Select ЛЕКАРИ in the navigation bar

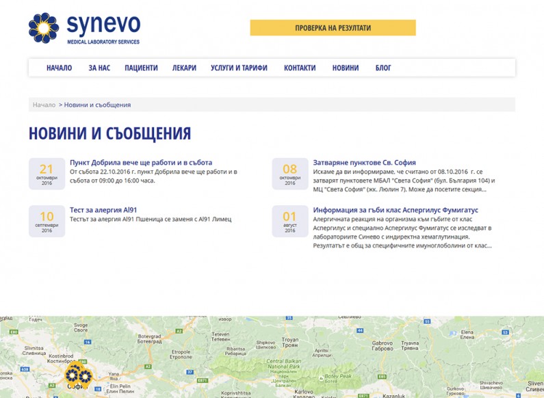184,68
